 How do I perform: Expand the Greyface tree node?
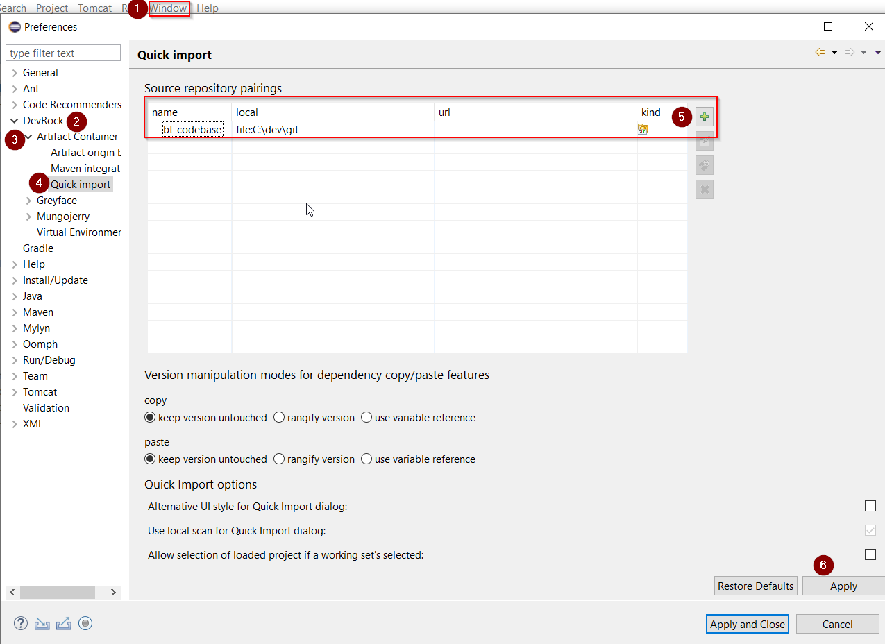(x=28, y=201)
